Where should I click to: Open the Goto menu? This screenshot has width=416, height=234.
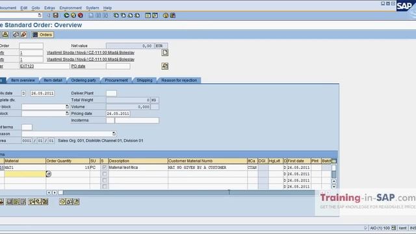[36, 8]
